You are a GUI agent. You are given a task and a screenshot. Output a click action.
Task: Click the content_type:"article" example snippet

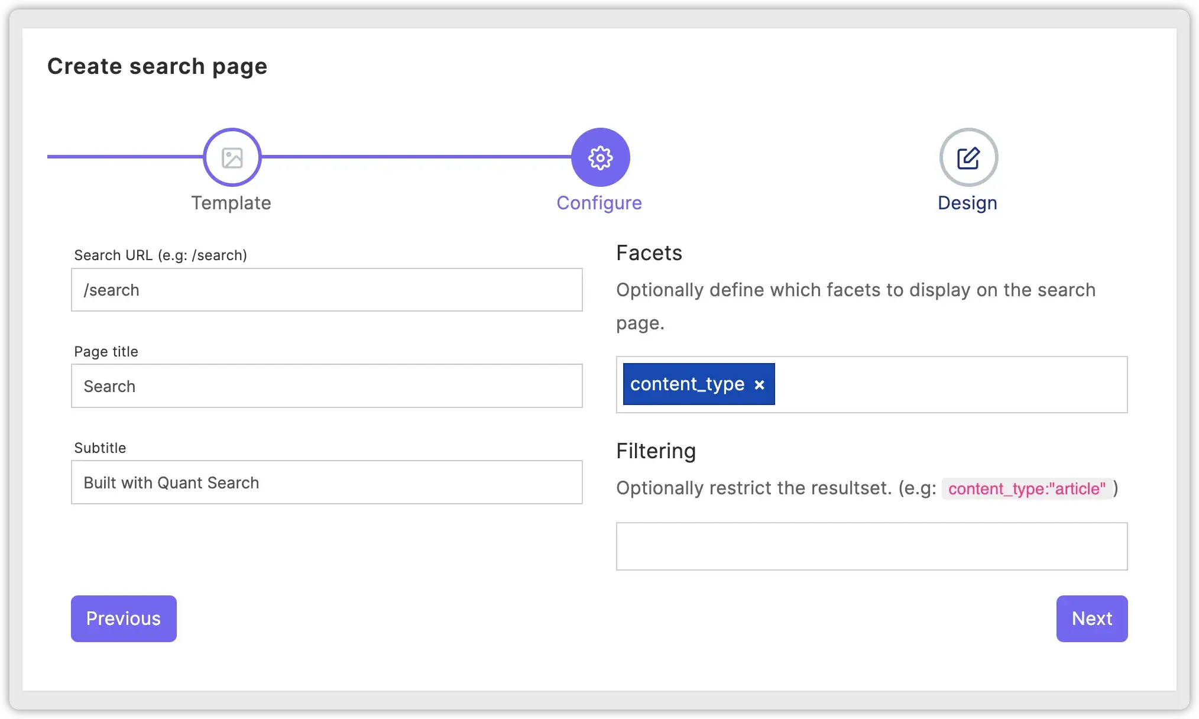point(1028,488)
